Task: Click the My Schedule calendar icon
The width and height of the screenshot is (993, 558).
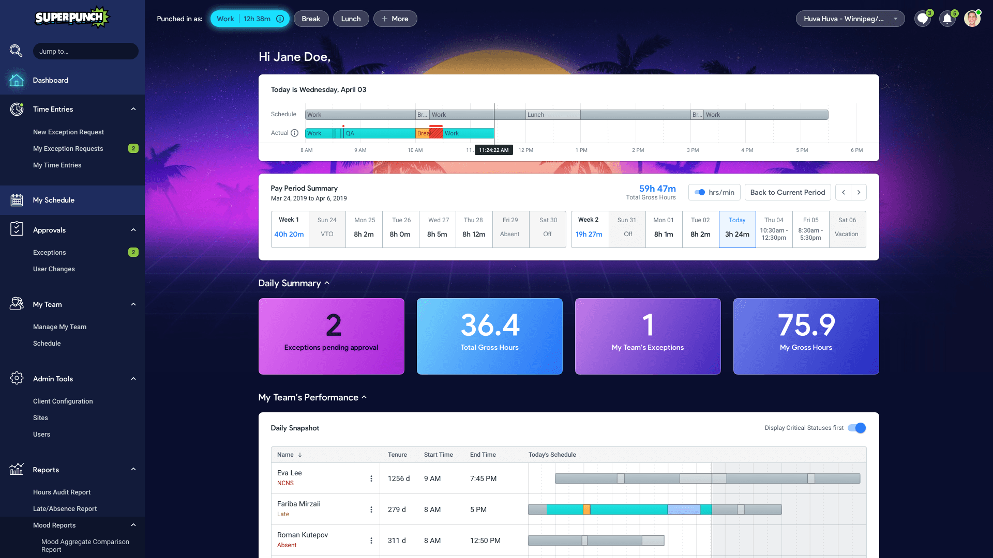Action: click(x=17, y=200)
